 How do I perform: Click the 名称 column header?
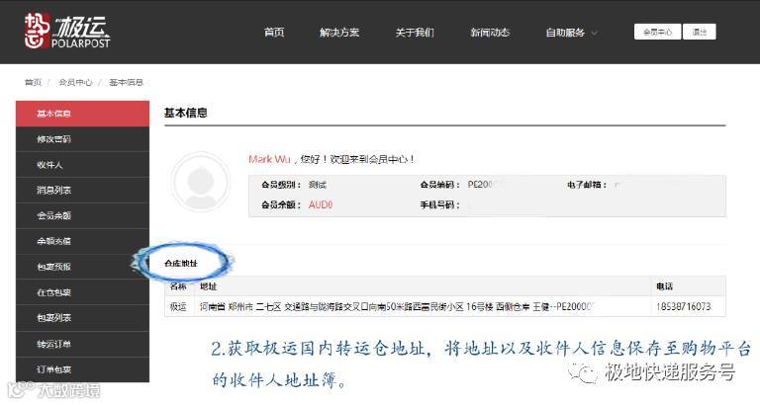click(178, 286)
